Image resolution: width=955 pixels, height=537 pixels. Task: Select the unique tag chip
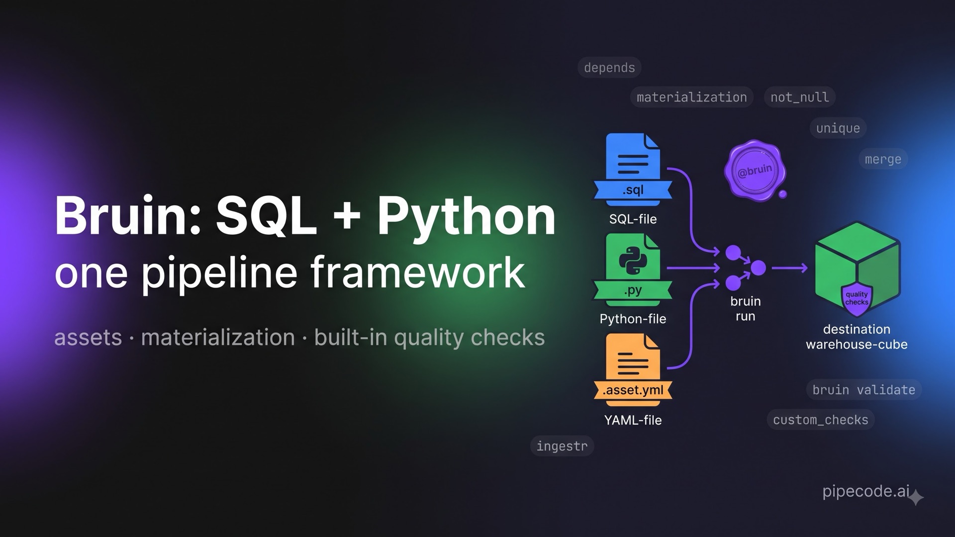838,128
